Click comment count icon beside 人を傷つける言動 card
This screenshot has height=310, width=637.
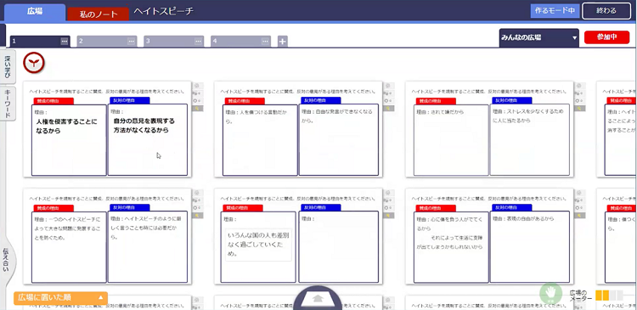click(388, 93)
